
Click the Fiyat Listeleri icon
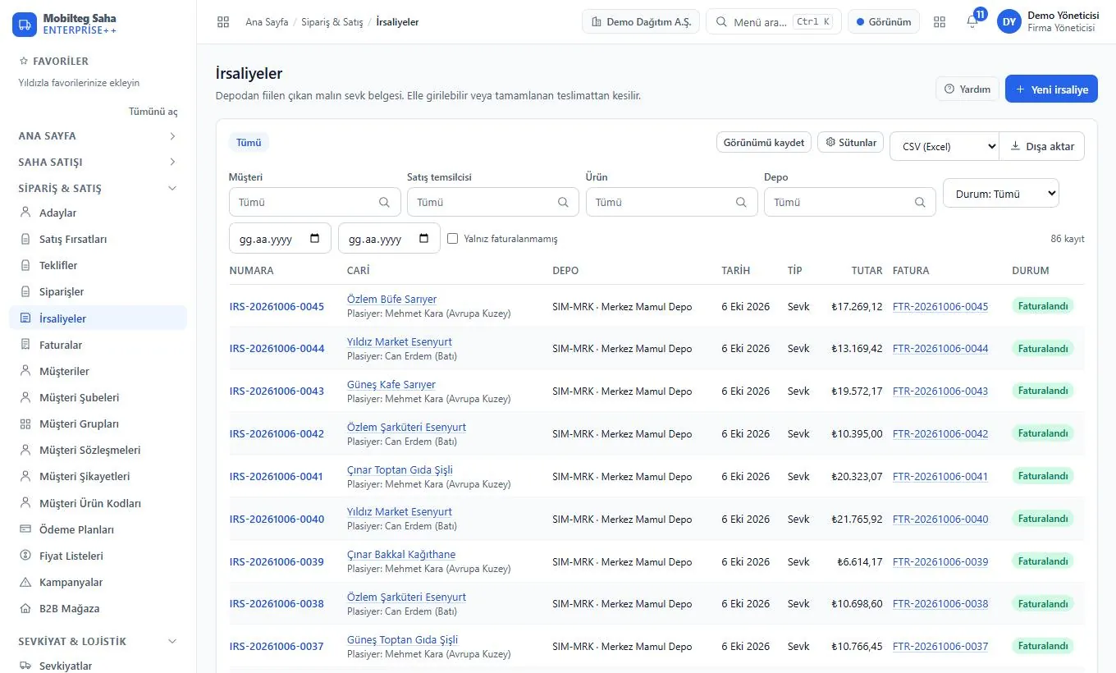tap(25, 556)
